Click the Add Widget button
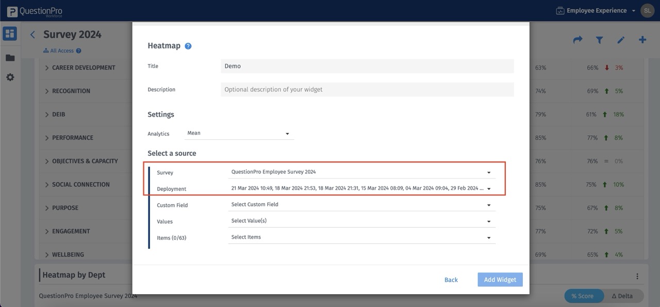This screenshot has width=660, height=307. tap(499, 279)
